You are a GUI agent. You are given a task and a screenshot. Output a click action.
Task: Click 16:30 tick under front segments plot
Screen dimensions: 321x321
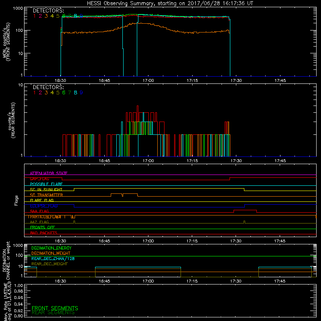(x=61, y=81)
